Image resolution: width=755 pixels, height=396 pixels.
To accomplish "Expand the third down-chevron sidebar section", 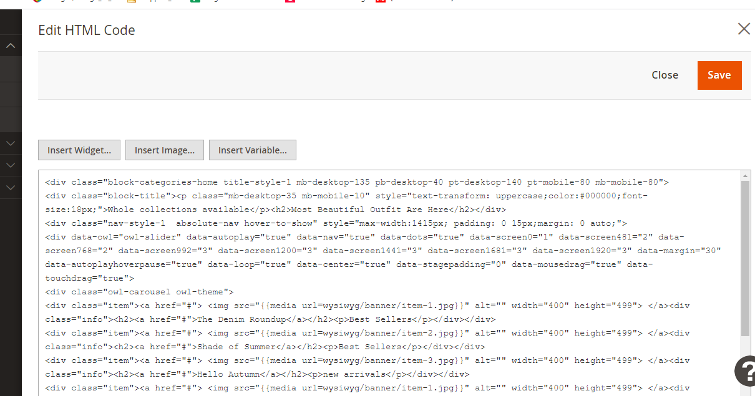I will [11, 187].
